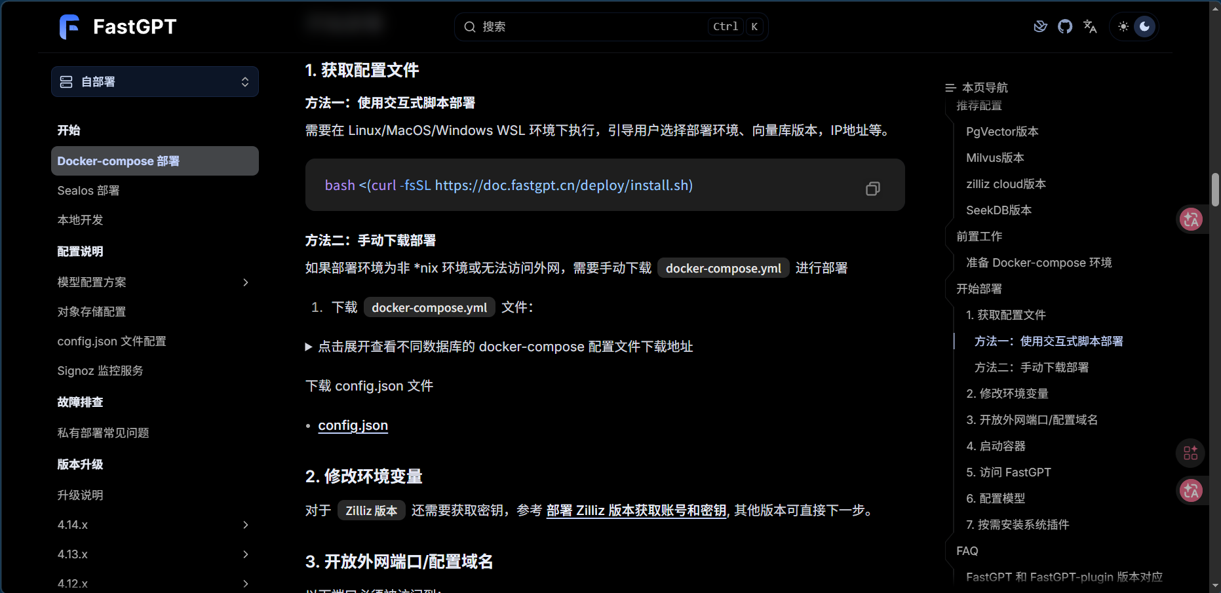Open the language switch icon in header
This screenshot has width=1221, height=593.
[1090, 26]
